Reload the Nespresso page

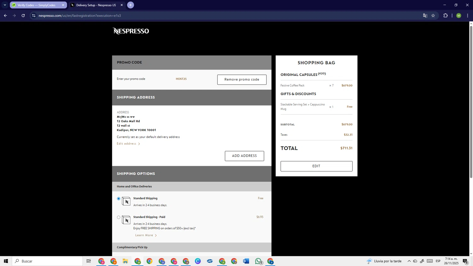(x=23, y=15)
